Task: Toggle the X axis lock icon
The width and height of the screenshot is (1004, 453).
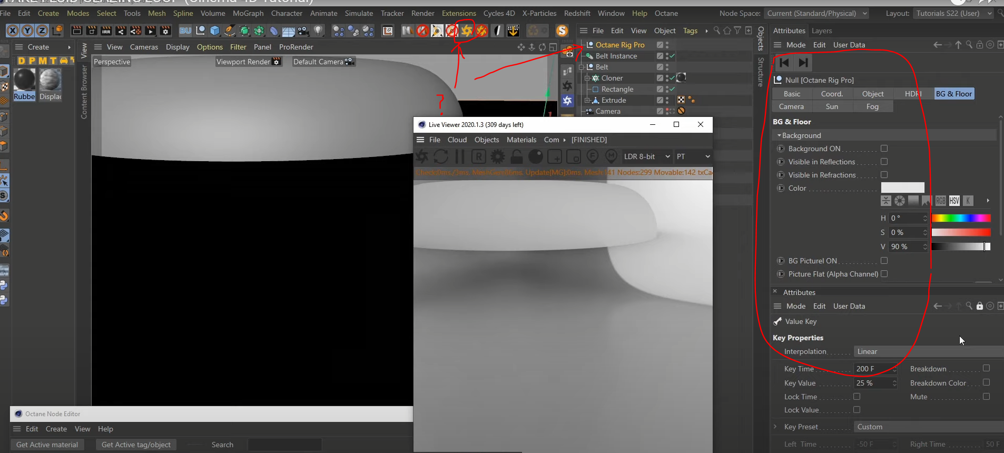Action: point(13,31)
